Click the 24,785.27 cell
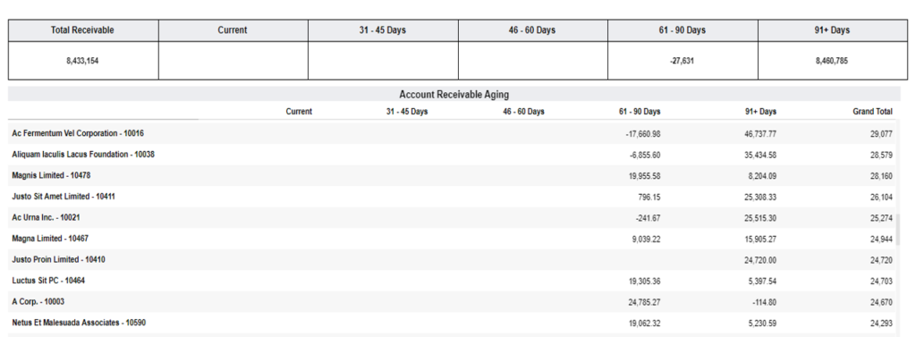 point(644,302)
